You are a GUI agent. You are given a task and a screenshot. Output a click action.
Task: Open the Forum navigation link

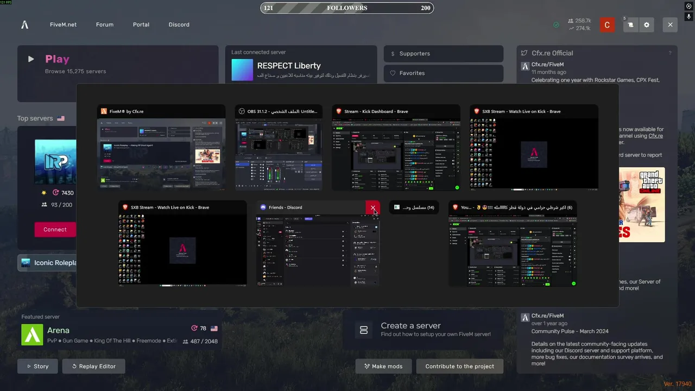pos(105,24)
